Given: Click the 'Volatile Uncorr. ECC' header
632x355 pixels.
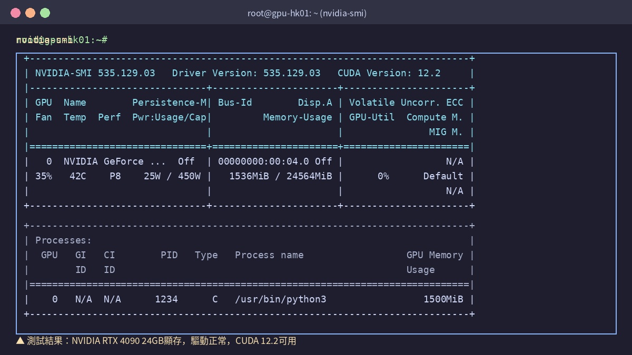Looking at the screenshot, I should [x=406, y=103].
